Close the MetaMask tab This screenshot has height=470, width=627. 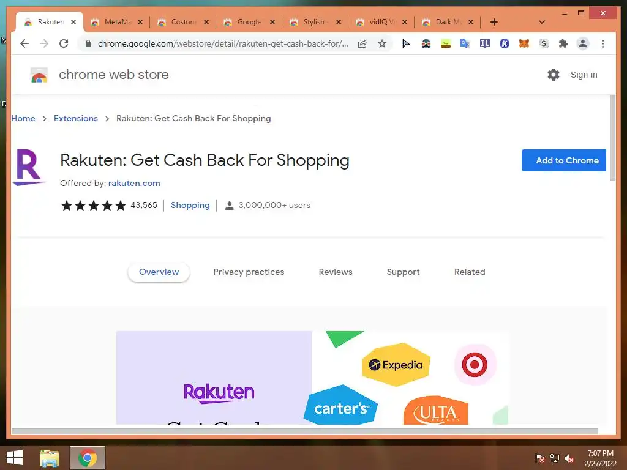[140, 22]
